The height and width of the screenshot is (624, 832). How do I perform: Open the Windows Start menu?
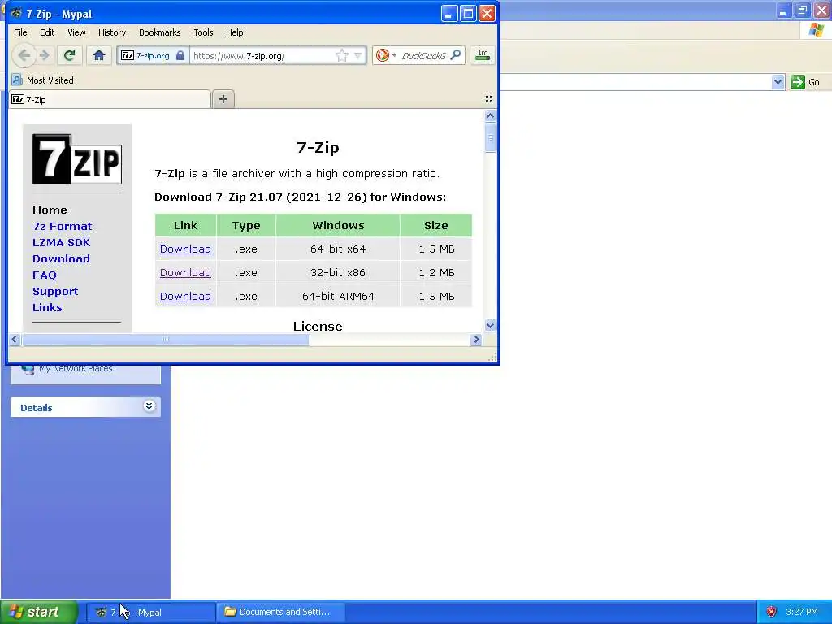click(39, 612)
